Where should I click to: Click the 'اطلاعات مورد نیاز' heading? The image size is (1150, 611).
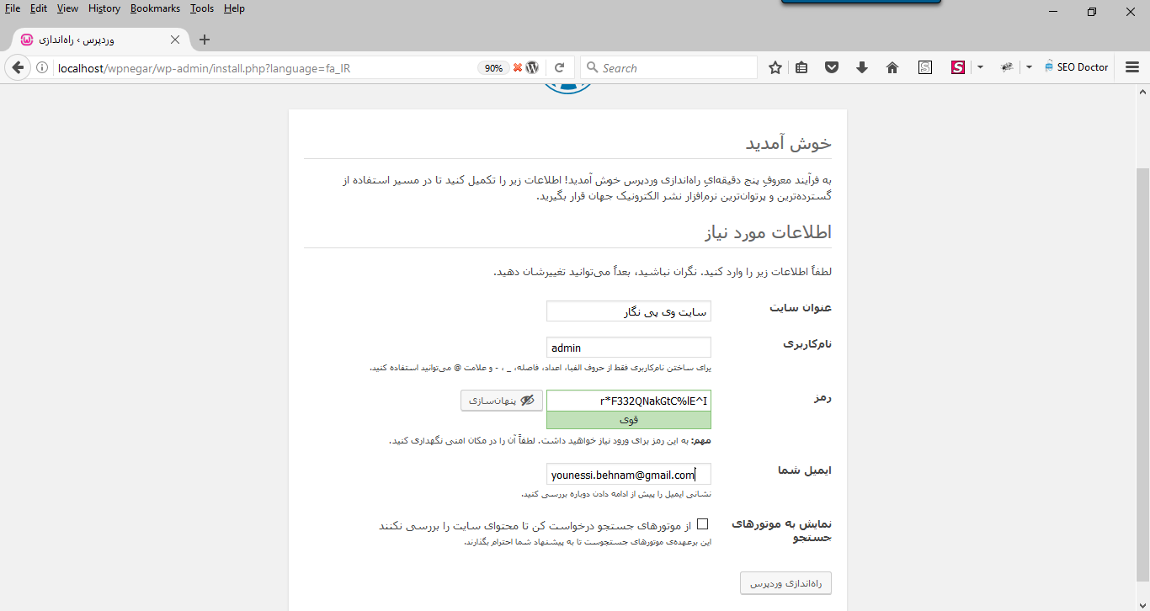click(x=766, y=232)
